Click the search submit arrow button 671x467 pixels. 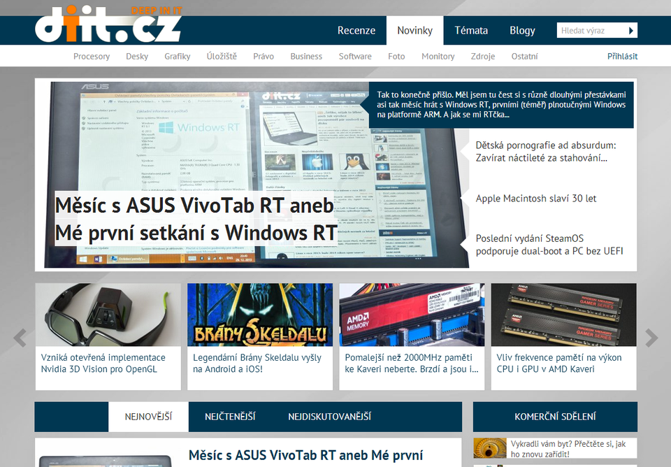pyautogui.click(x=631, y=31)
